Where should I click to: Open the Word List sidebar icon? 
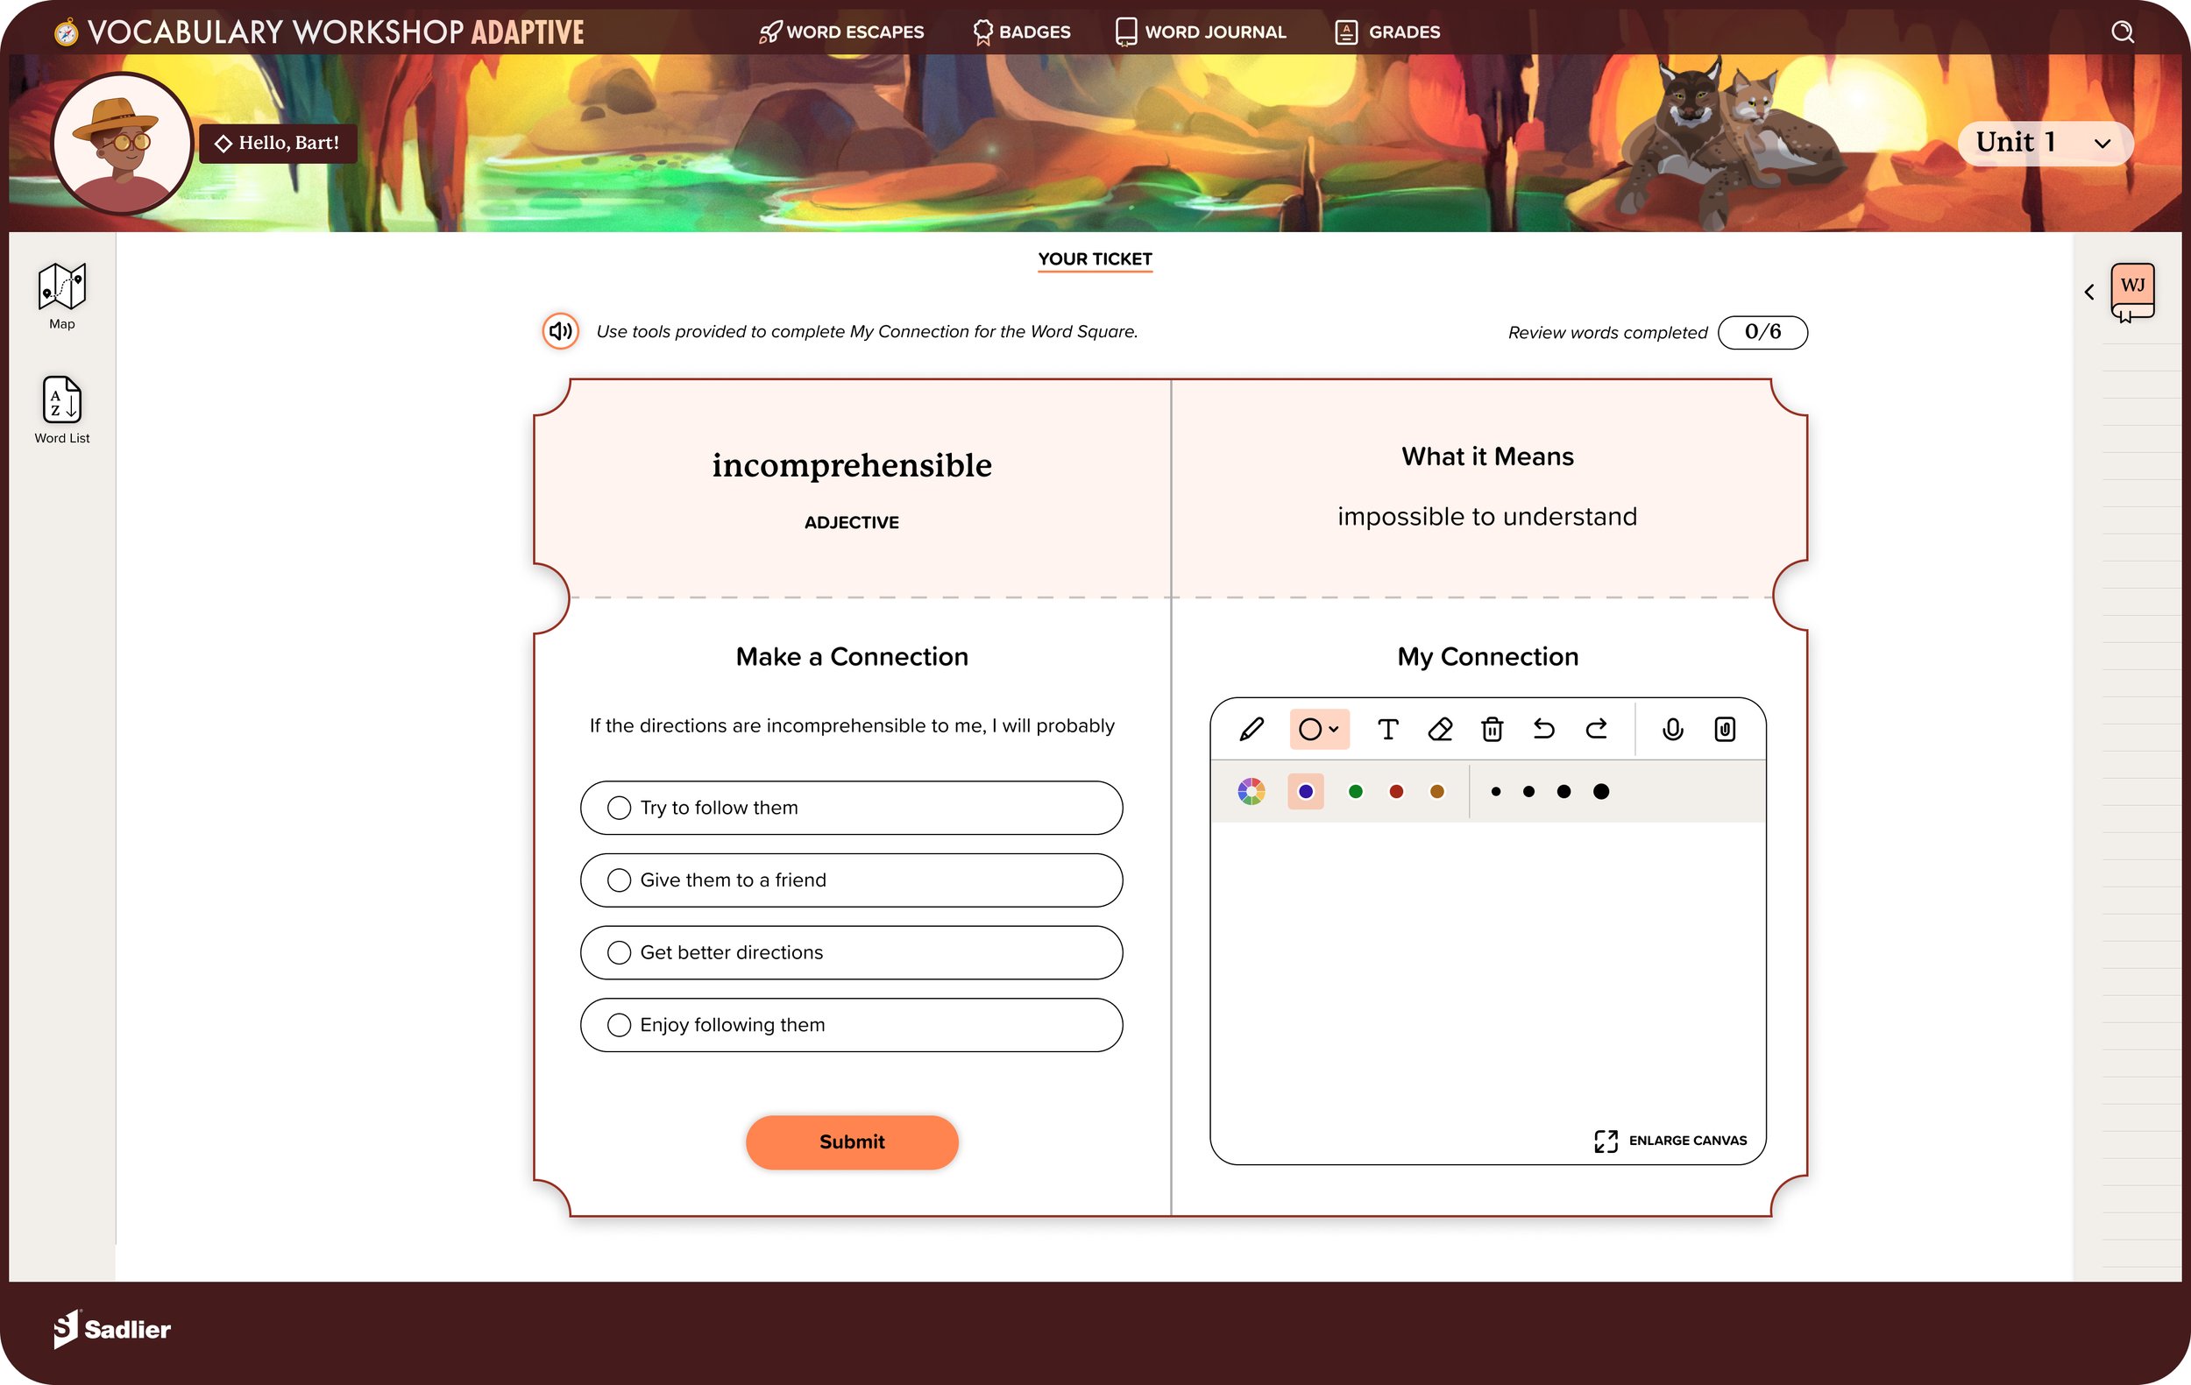[x=62, y=410]
